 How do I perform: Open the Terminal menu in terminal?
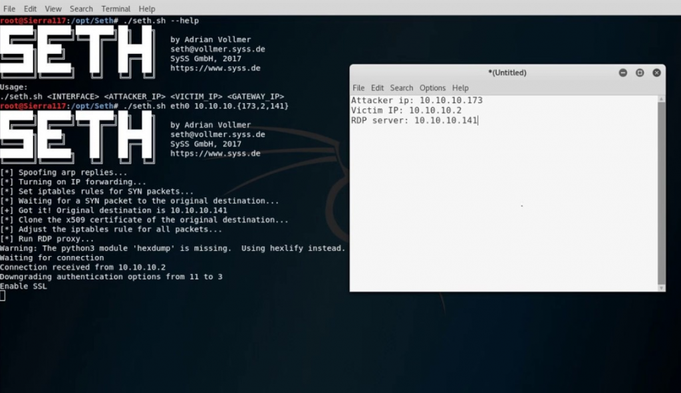(x=116, y=9)
